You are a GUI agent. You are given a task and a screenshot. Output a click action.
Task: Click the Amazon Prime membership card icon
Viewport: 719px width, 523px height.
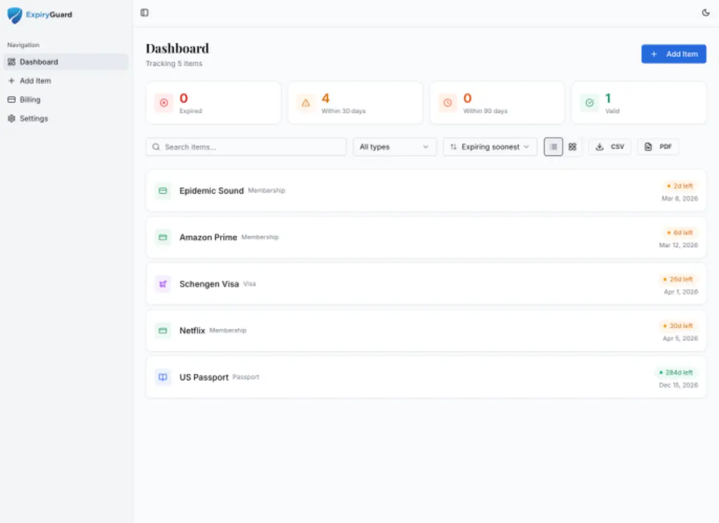point(162,238)
